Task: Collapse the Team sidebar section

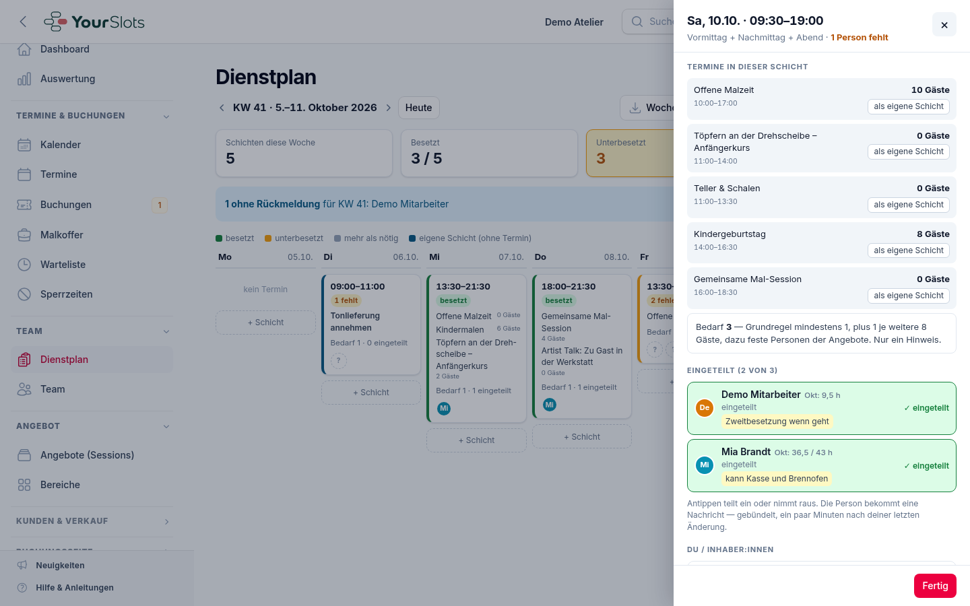Action: (x=166, y=331)
